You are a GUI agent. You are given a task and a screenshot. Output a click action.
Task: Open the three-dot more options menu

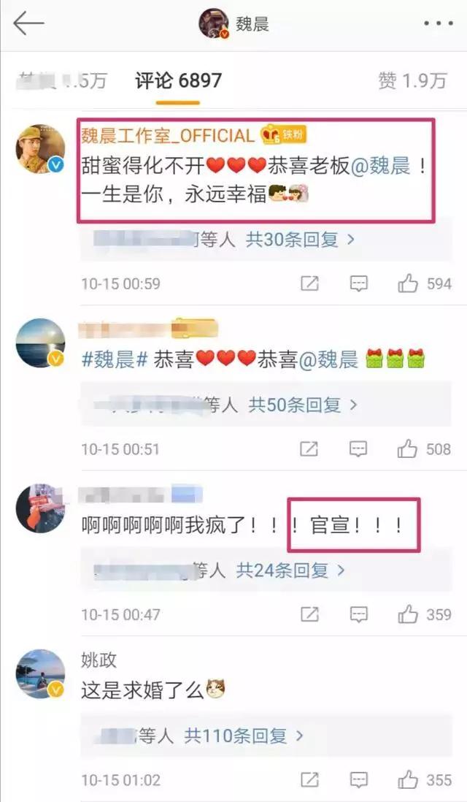click(438, 23)
